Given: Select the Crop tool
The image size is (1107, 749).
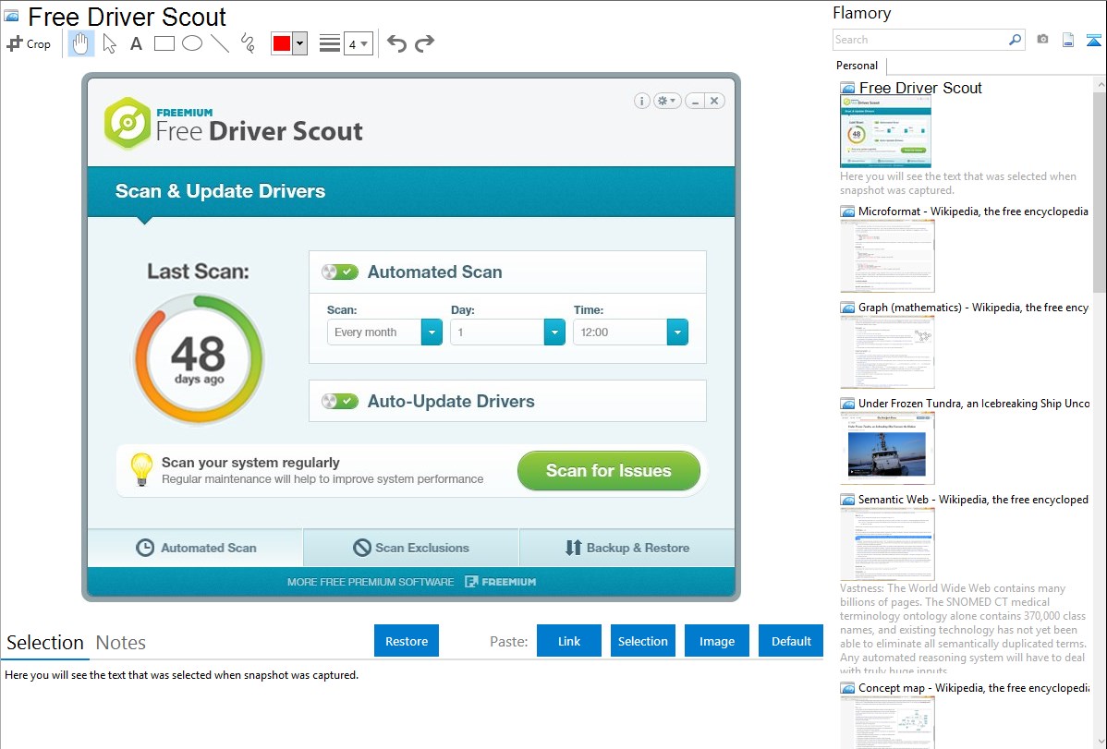Looking at the screenshot, I should click(29, 43).
